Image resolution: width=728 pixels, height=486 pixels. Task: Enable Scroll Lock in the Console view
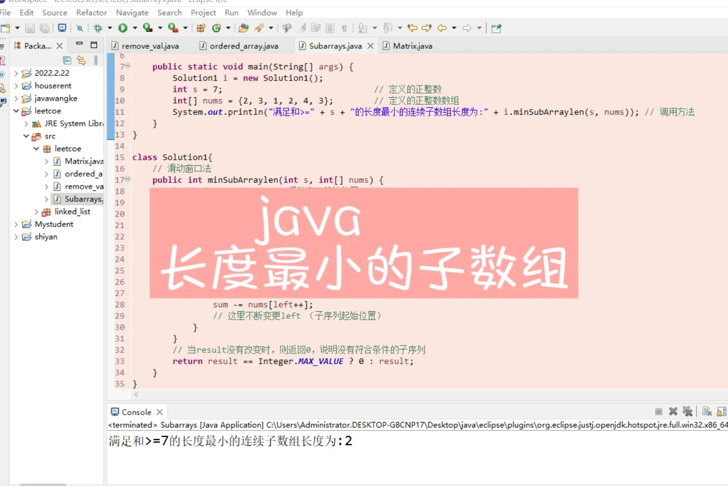(x=721, y=411)
